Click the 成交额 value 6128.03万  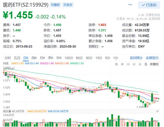tap(142, 30)
